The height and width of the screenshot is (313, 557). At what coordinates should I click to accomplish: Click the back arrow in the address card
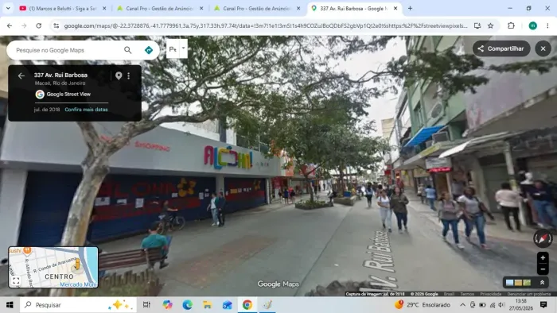coord(21,75)
